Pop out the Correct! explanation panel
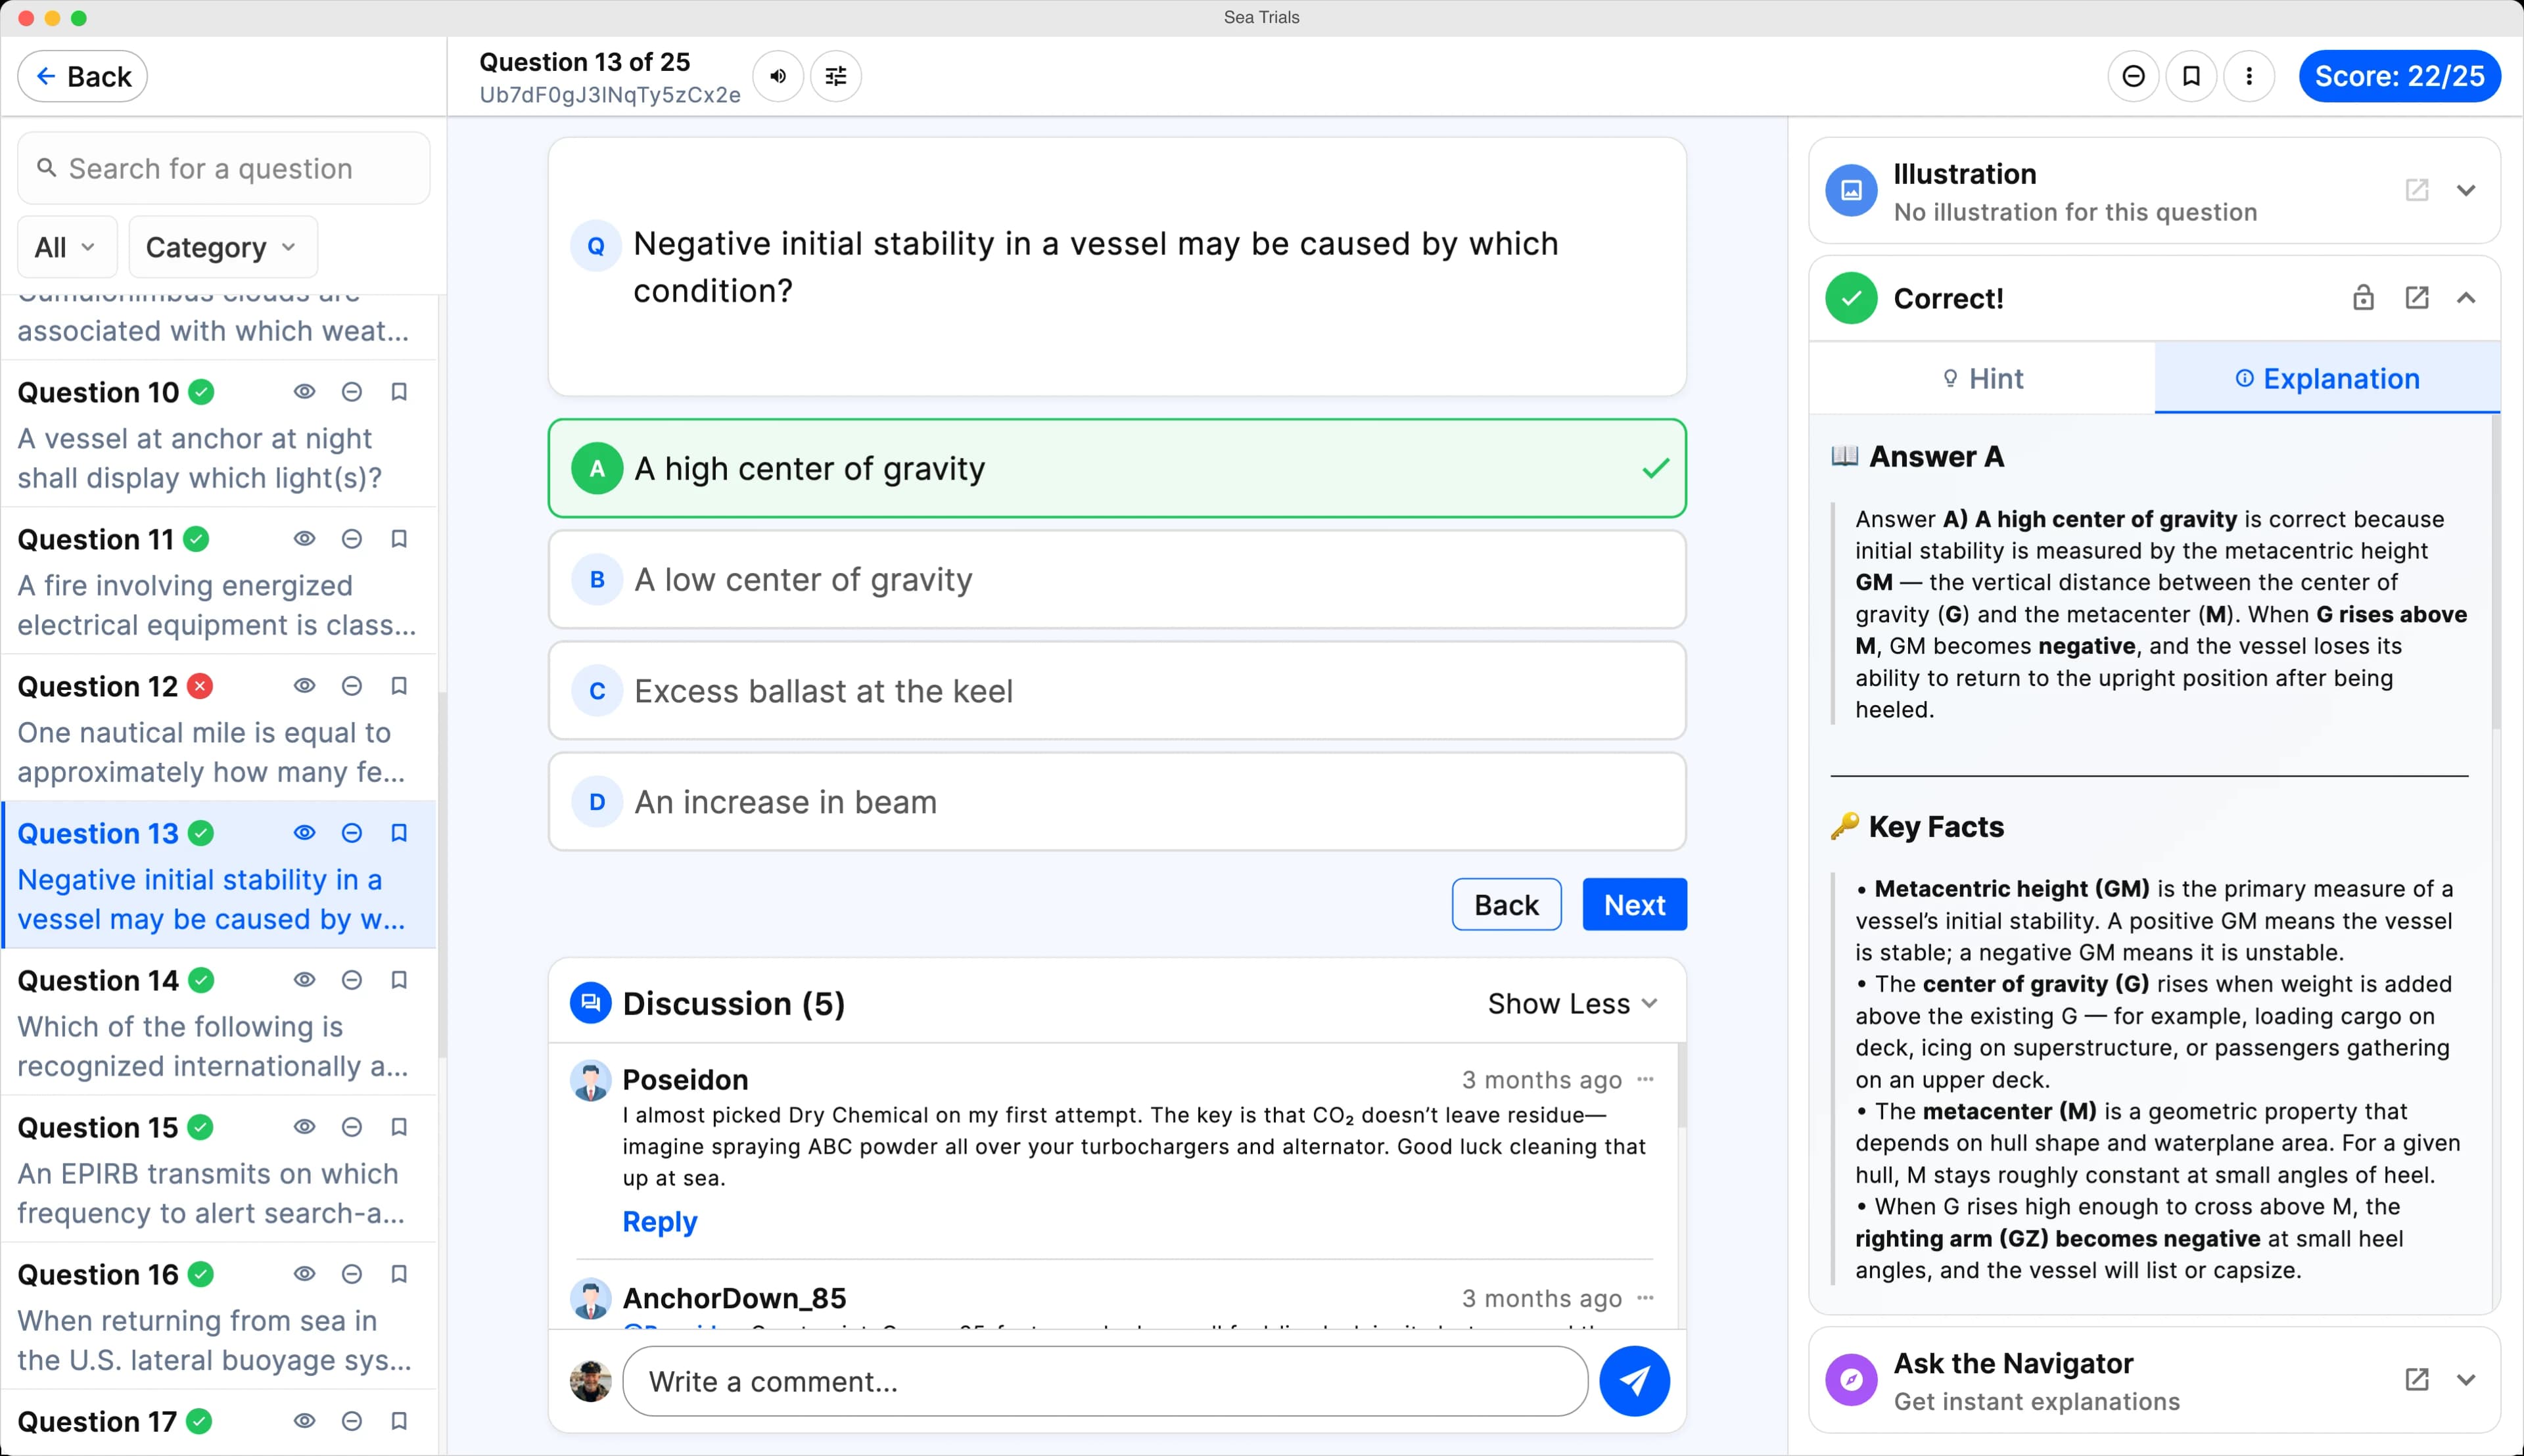The width and height of the screenshot is (2524, 1456). [2416, 297]
